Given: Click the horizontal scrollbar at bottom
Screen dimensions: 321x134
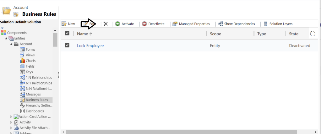Looking at the screenshot, I should [x=188, y=132].
